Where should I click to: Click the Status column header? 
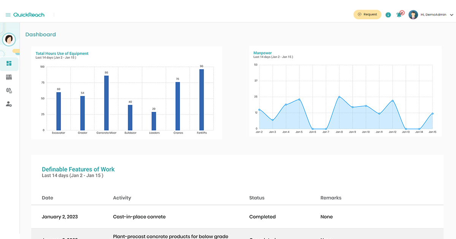pos(257,198)
